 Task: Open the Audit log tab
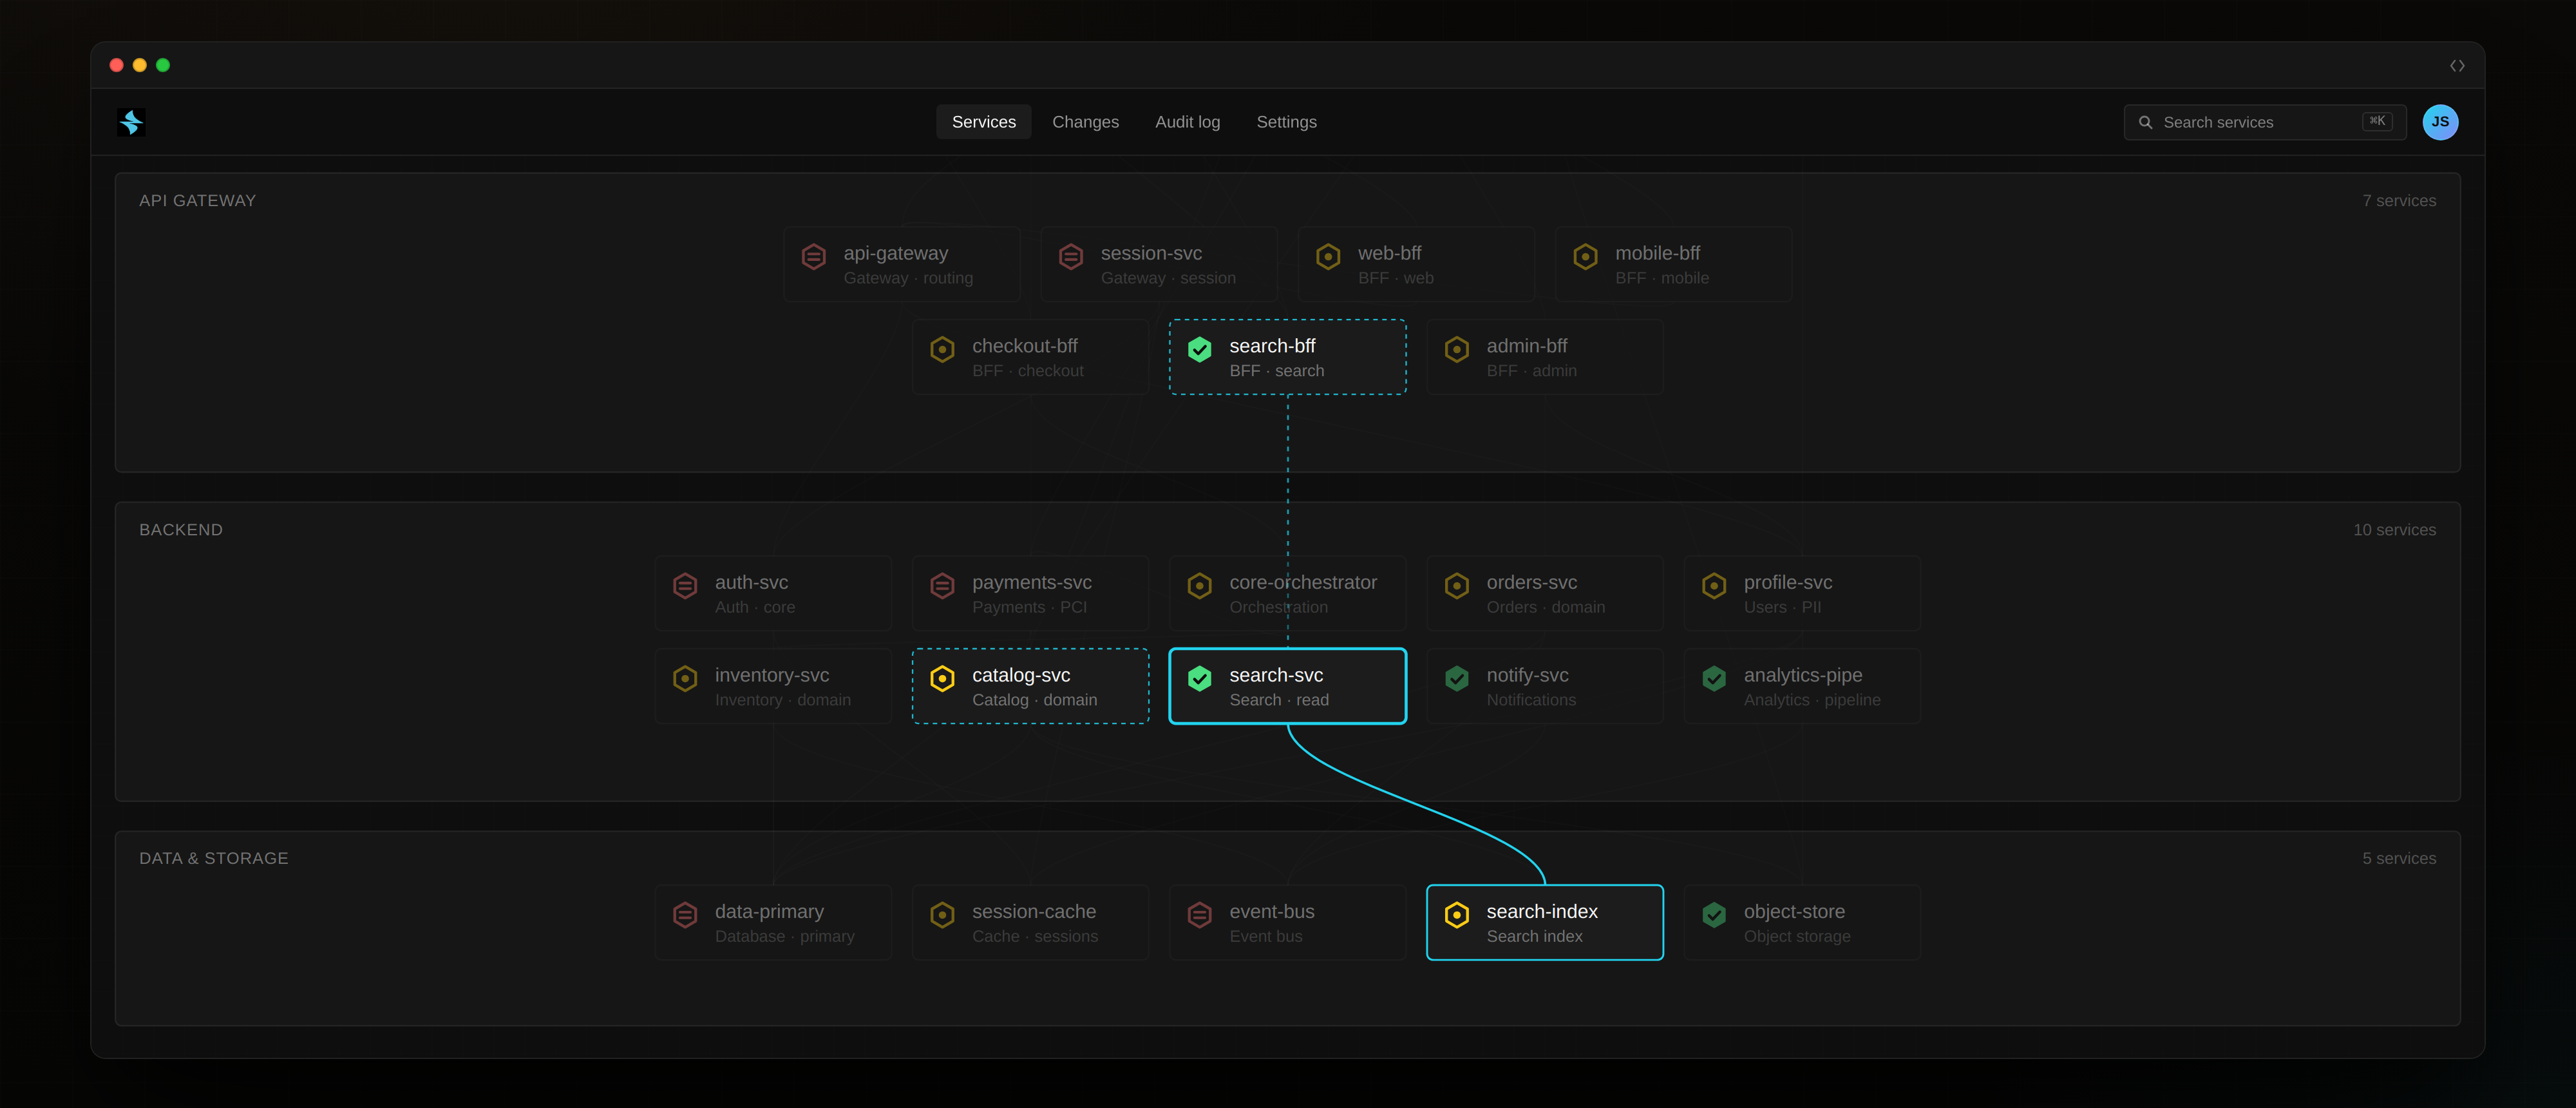click(1187, 122)
